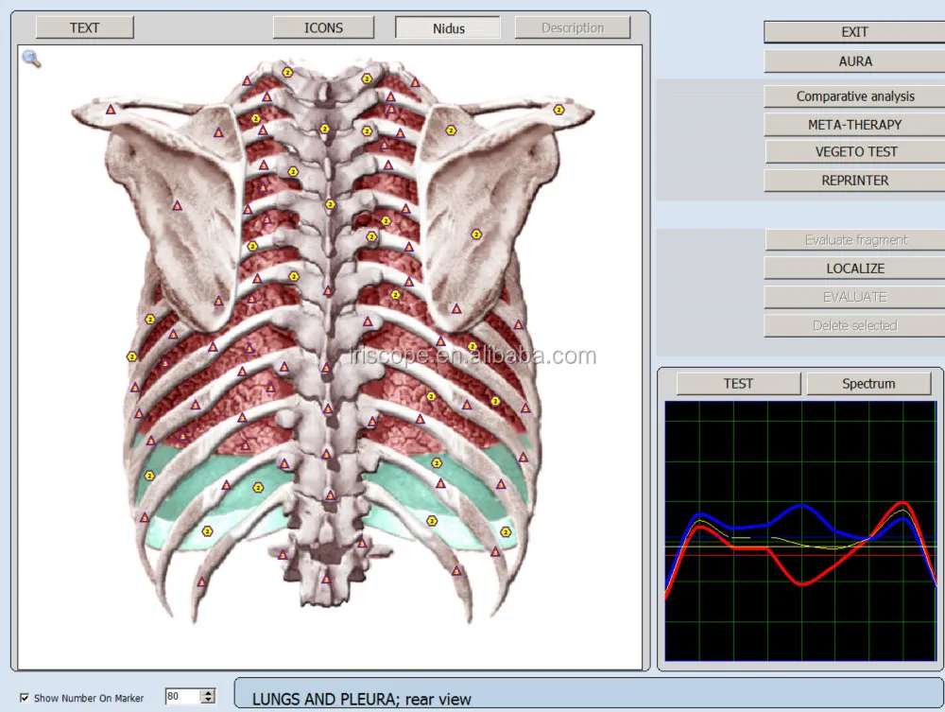Screen dimensions: 945x712
Task: Decrease marker count with stepper down arrow
Action: [x=208, y=702]
